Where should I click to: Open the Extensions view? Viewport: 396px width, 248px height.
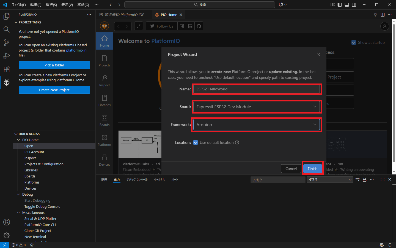[x=7, y=69]
